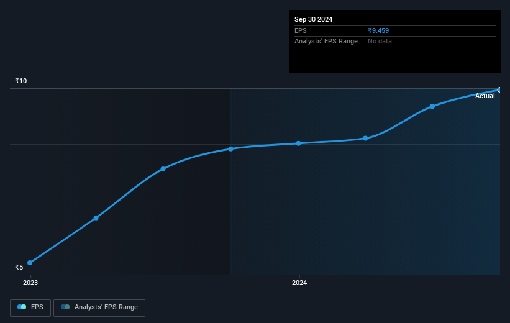This screenshot has width=510, height=323.
Task: Toggle the EPS legend series
Action: coord(30,307)
